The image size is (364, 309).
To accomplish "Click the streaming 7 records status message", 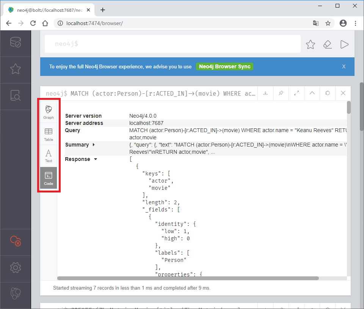I will click(x=132, y=288).
